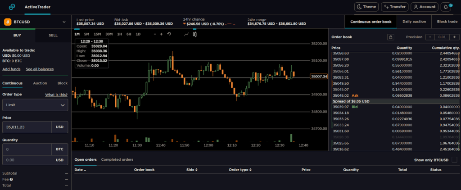
Task: Click bid price 35025.65 in order book
Action: (x=341, y=143)
